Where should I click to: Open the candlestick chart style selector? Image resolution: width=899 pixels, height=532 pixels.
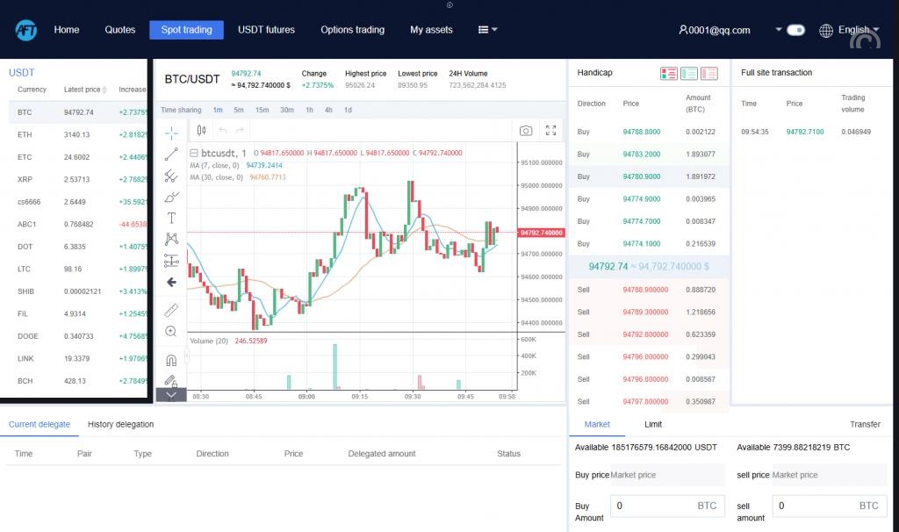pyautogui.click(x=202, y=131)
